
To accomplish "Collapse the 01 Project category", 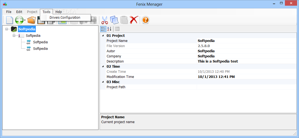I will (103, 35).
